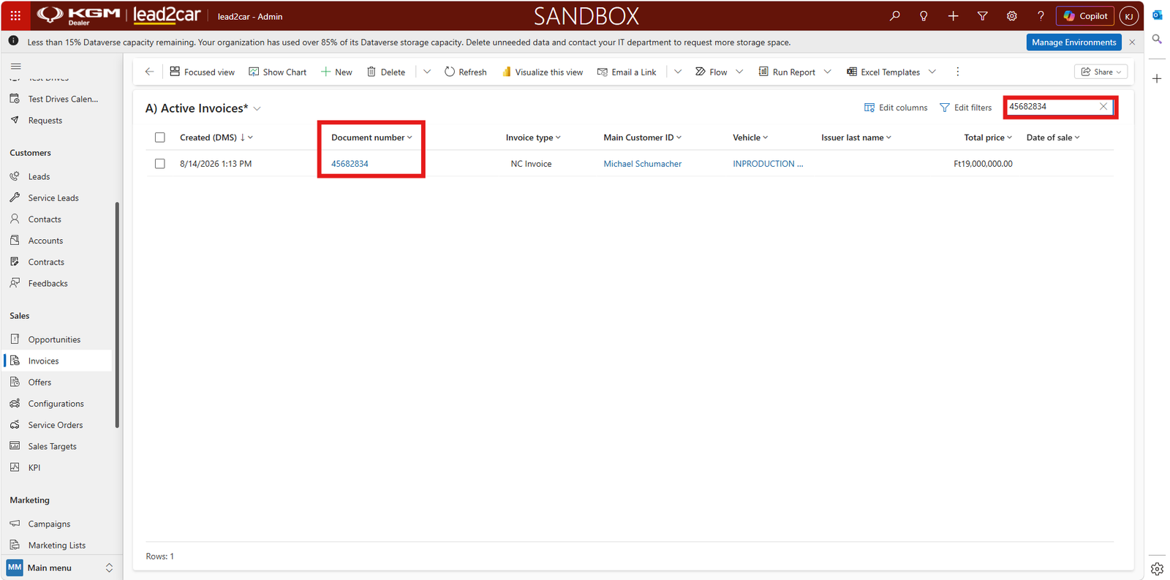Click the help question mark icon

1041,15
